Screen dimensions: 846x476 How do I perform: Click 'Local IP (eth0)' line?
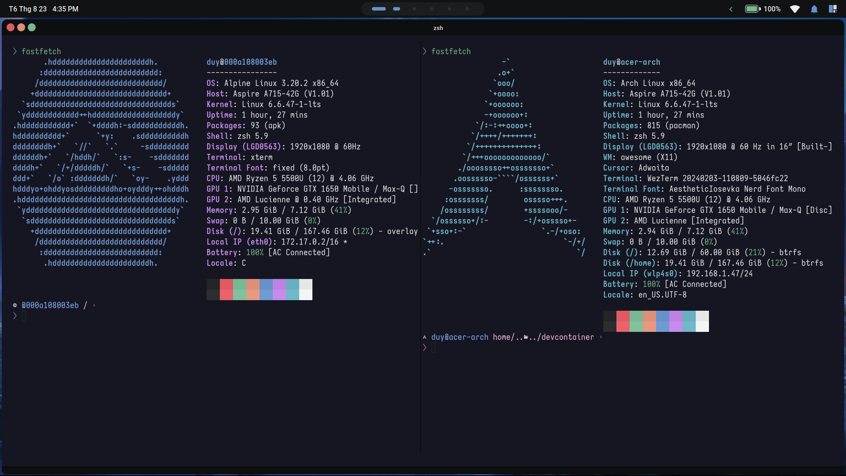pyautogui.click(x=277, y=242)
